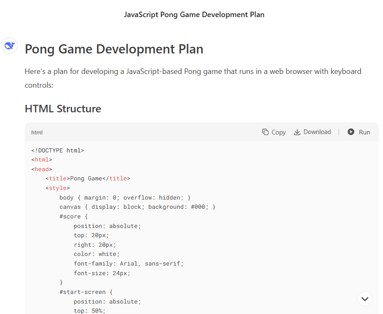
Task: Click the DOCTYPE html line in code
Action: pos(58,150)
